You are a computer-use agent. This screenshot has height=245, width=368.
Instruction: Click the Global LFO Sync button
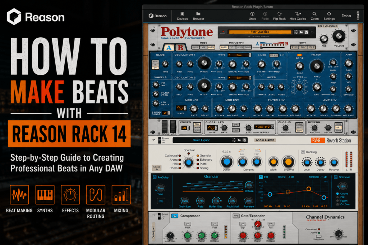click(236, 125)
